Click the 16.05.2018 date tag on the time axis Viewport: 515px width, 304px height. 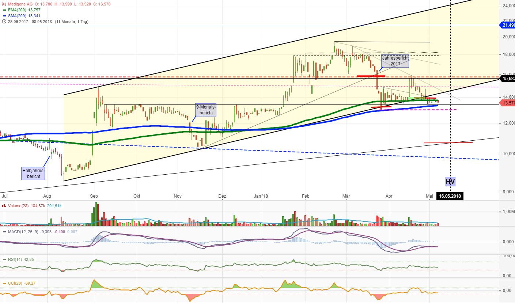(x=450, y=196)
